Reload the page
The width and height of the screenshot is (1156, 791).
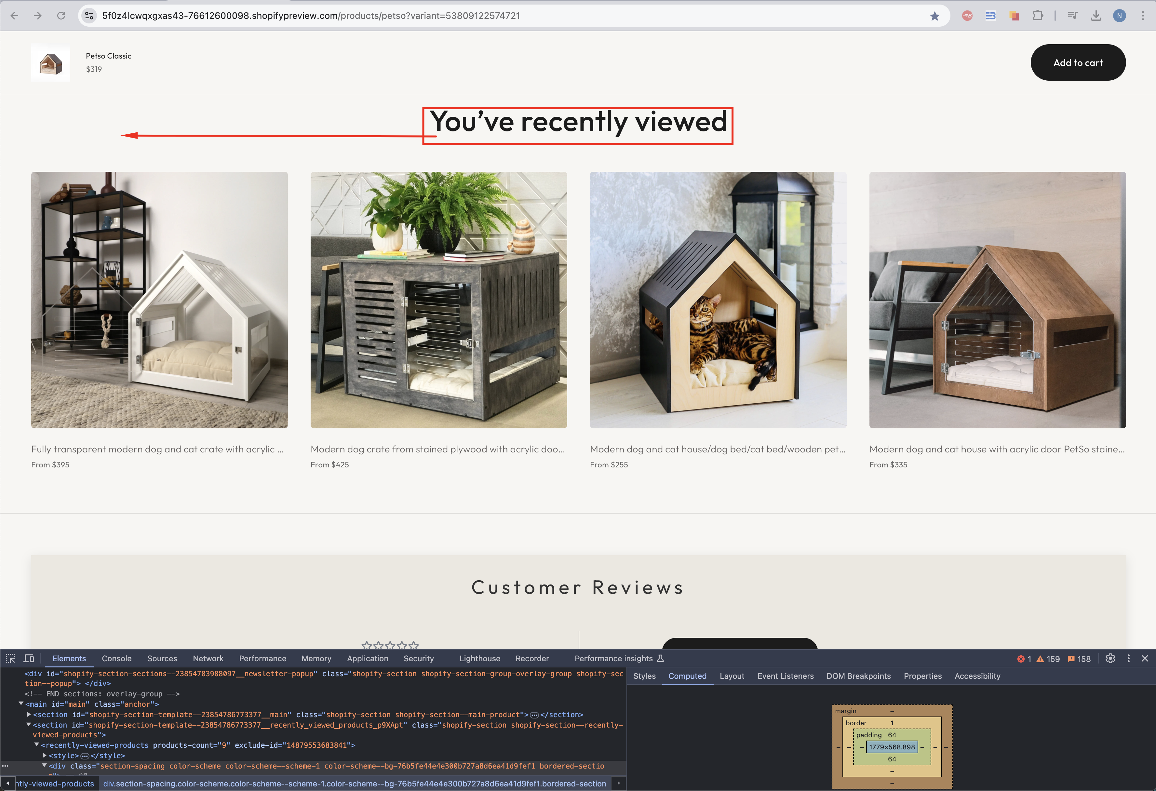click(x=61, y=16)
